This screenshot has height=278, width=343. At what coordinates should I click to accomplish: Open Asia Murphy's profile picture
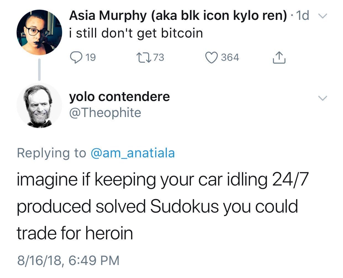pos(39,32)
